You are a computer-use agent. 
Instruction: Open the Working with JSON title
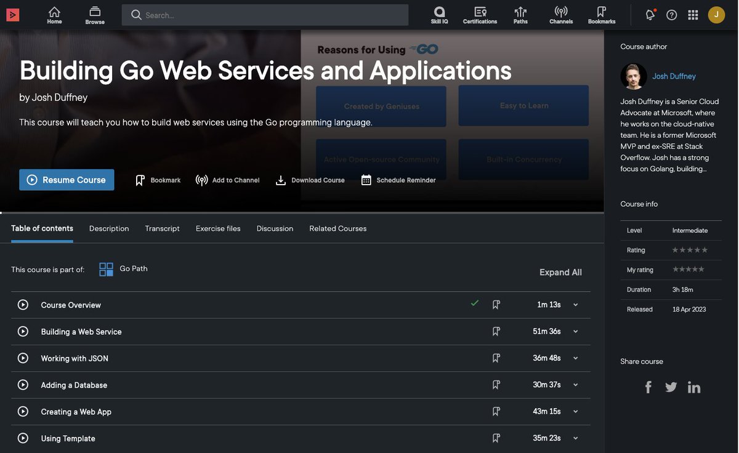coord(75,358)
